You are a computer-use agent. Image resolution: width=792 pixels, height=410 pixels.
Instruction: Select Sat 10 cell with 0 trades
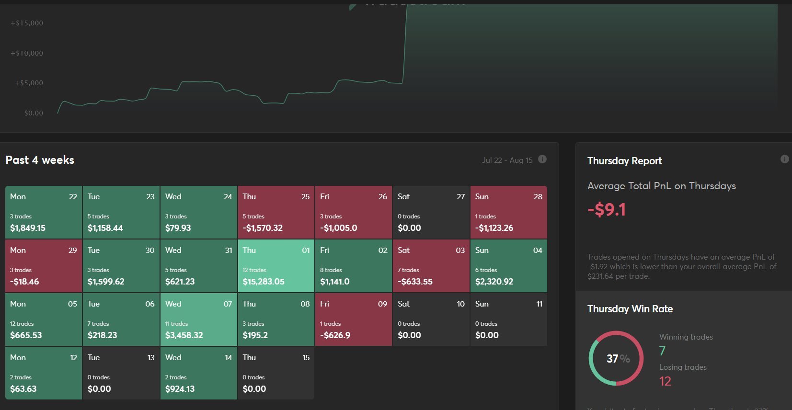pyautogui.click(x=431, y=319)
